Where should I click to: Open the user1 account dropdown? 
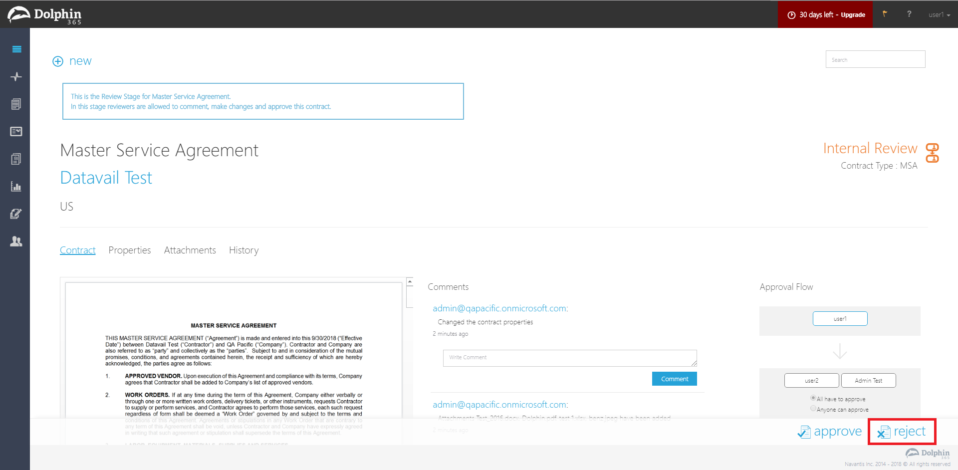939,15
